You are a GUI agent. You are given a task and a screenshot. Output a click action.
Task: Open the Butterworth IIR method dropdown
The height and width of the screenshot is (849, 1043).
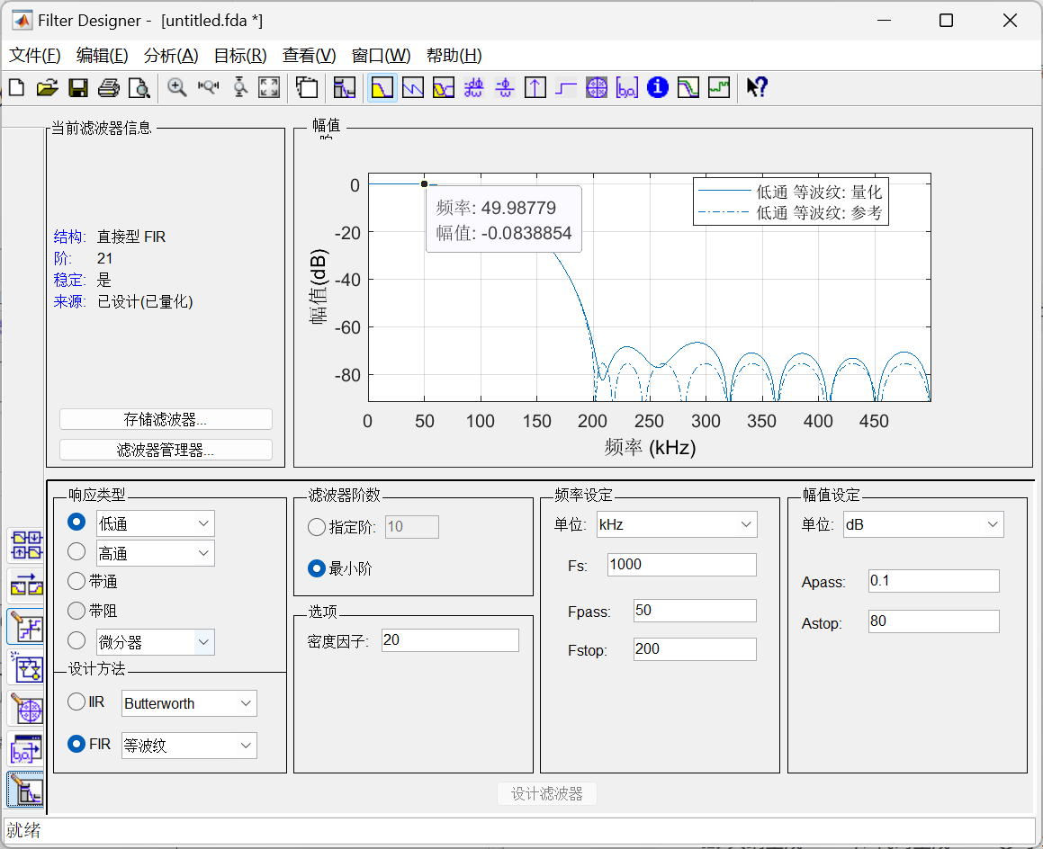click(189, 703)
